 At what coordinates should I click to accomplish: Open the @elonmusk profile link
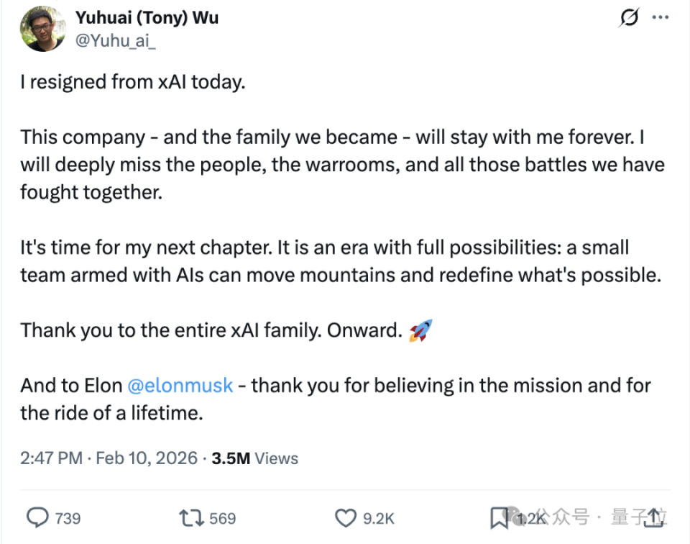180,386
